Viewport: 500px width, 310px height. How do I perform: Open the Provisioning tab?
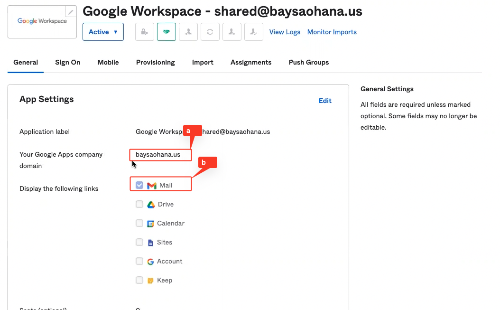155,62
